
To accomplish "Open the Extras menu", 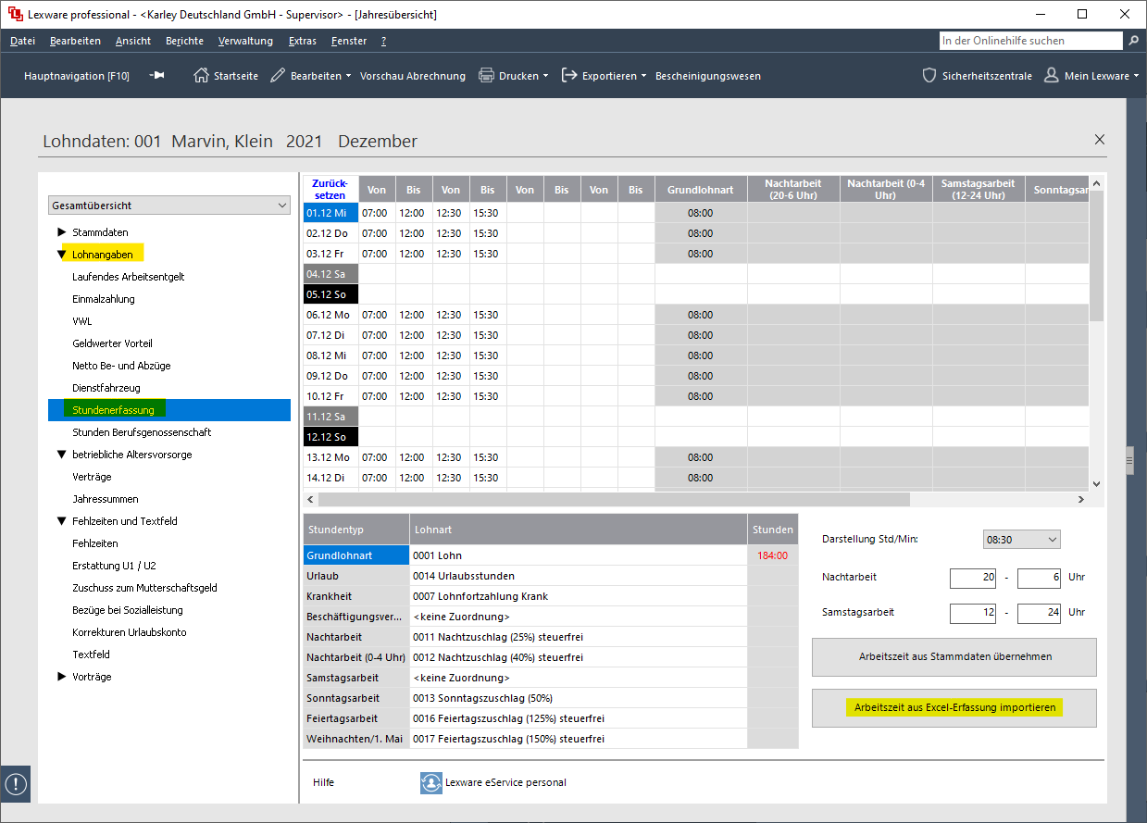I will click(302, 41).
